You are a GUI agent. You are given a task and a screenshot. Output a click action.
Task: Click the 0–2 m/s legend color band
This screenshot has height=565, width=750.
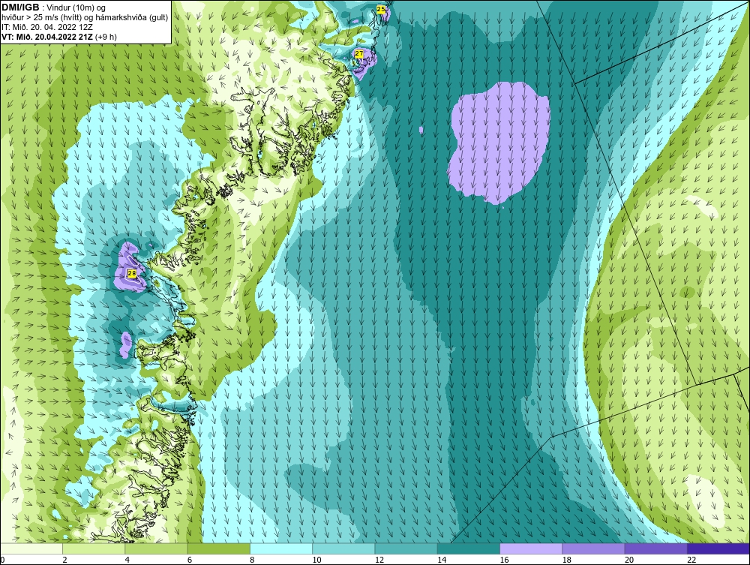coord(31,548)
